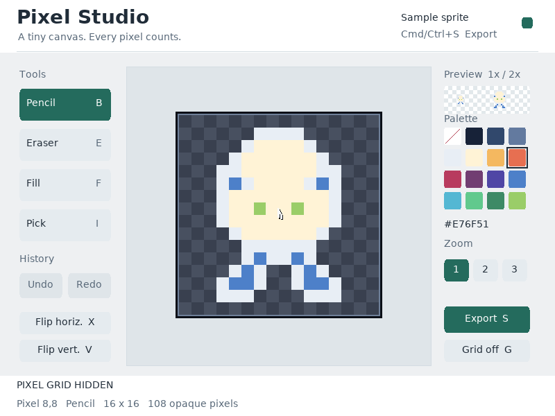Choose the indigo violet palette swatch
Viewport: 555px width, 416px height.
point(495,180)
